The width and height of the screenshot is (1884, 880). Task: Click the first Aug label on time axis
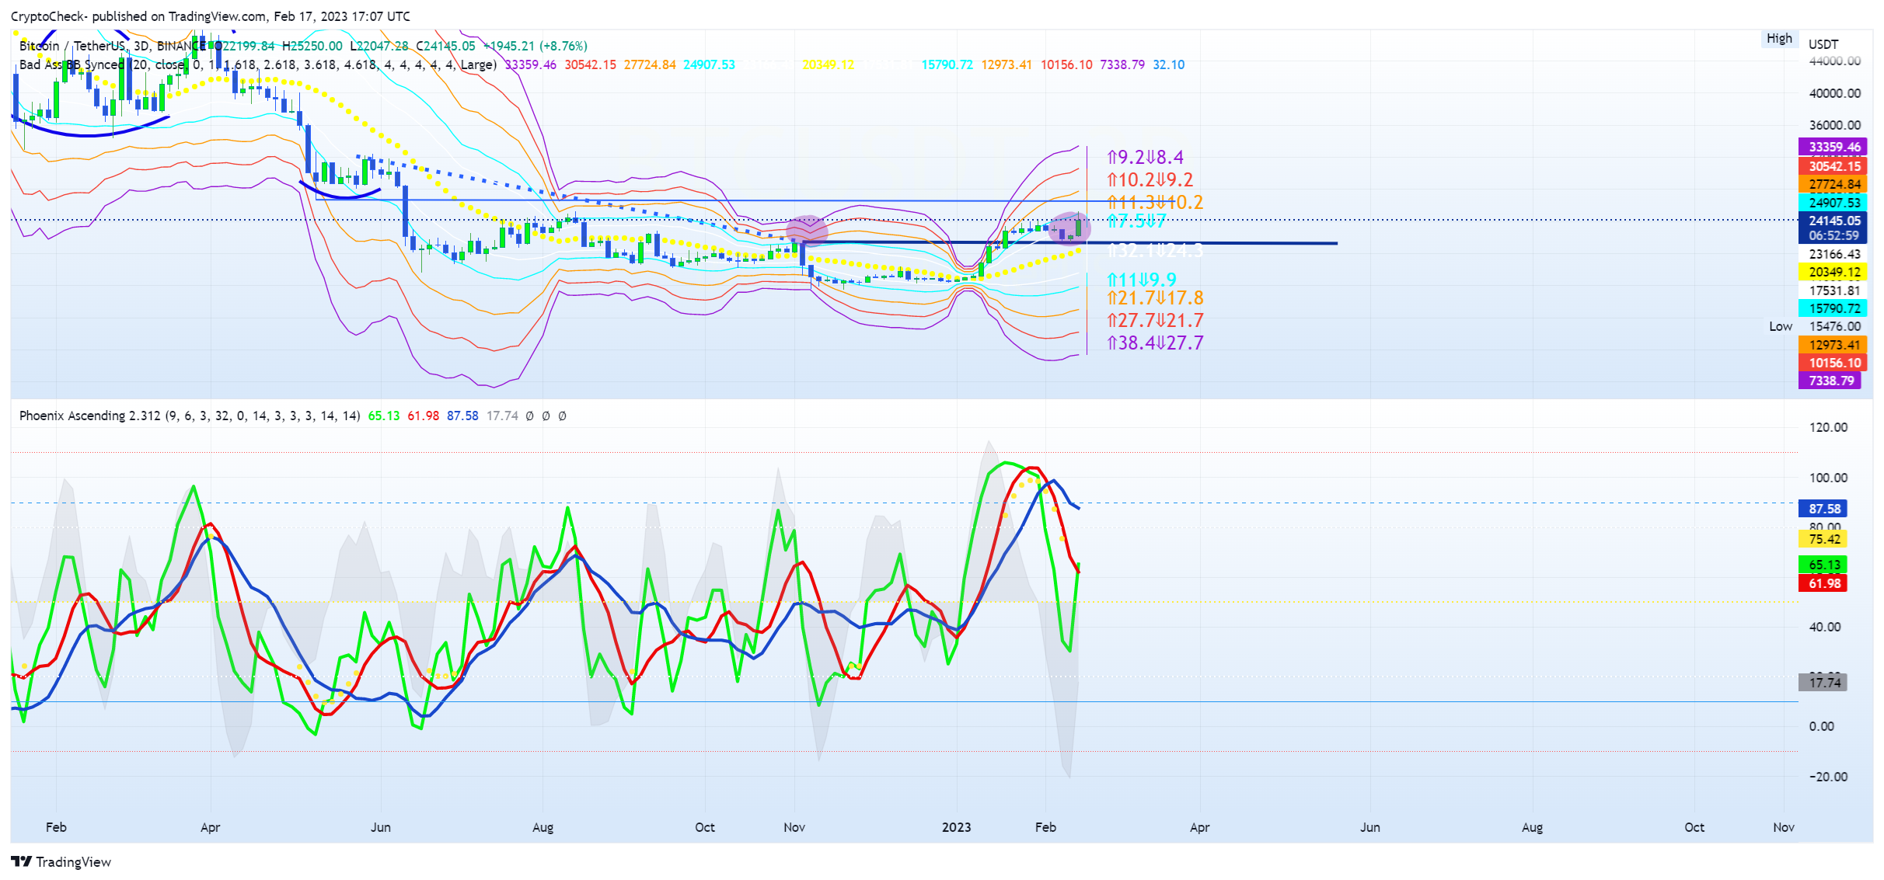click(543, 827)
